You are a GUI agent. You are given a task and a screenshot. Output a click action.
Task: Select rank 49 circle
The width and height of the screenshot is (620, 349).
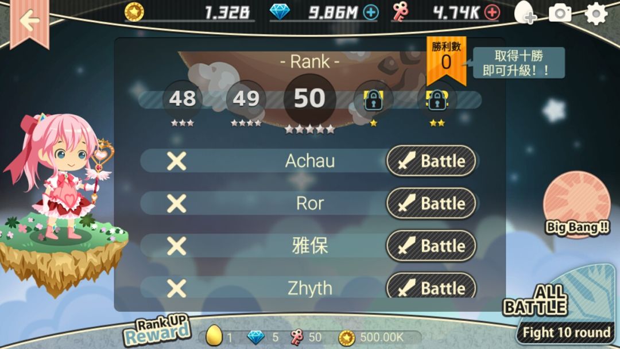[246, 99]
